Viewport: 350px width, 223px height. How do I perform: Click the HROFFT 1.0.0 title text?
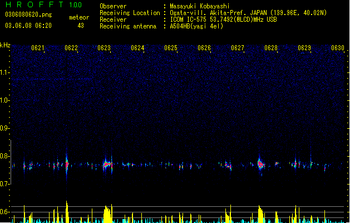point(44,4)
